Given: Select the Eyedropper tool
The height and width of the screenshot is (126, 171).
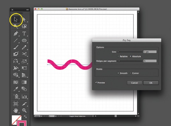Looking at the screenshot, I should 16,89.
